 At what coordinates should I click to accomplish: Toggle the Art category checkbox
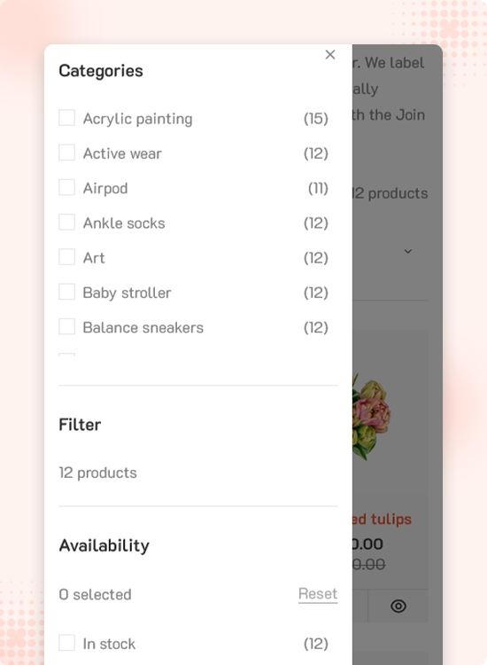click(67, 257)
